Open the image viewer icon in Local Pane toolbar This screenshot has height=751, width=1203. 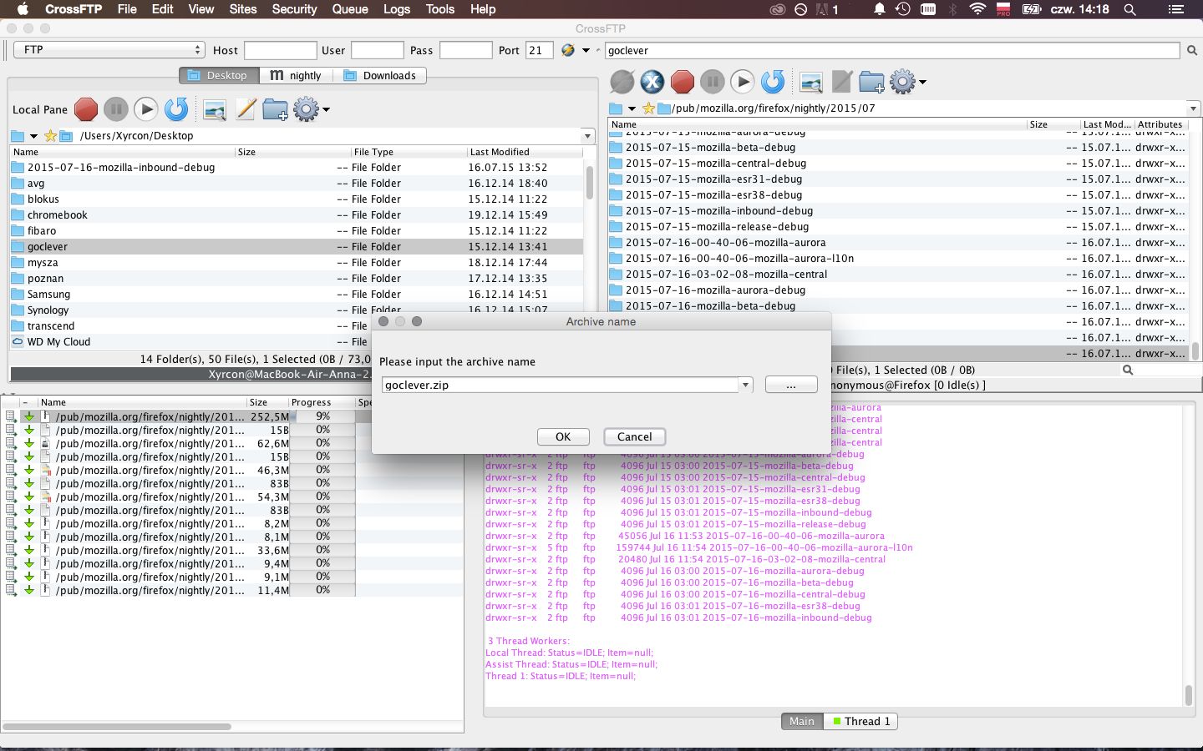(215, 110)
